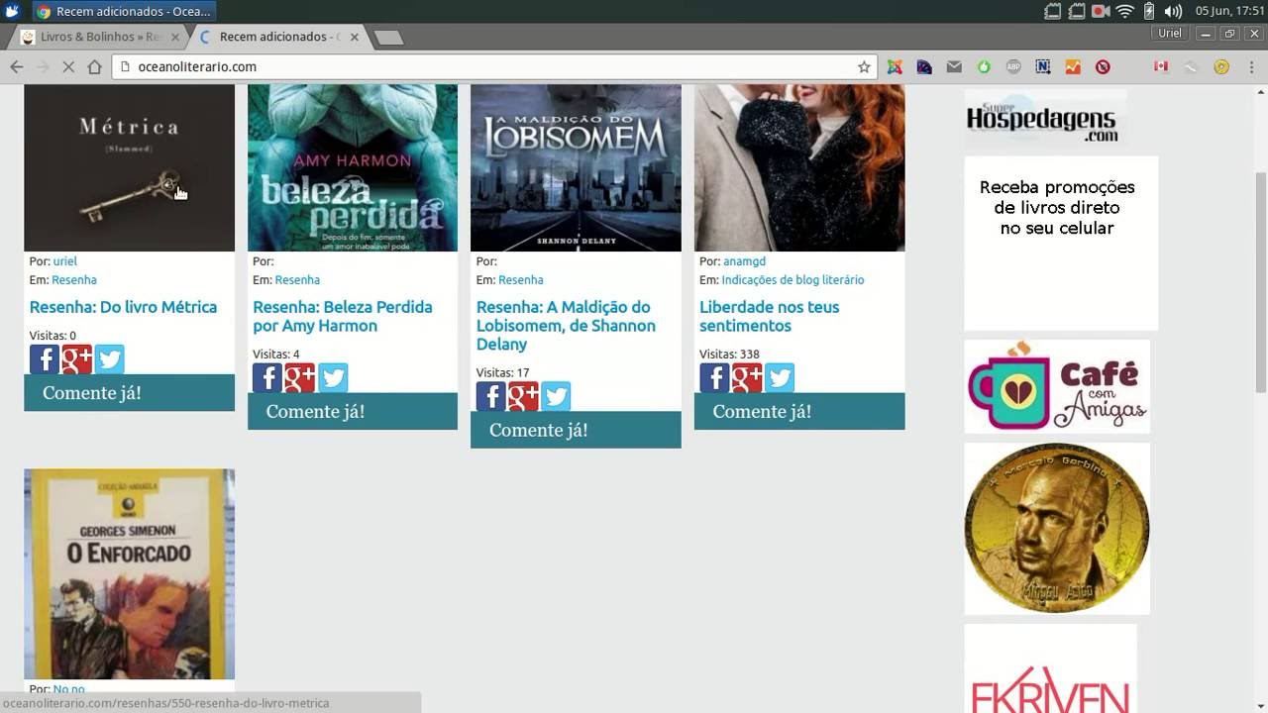Share Liberdade nos teus sentimentos on Facebook
Screen dimensions: 1268x713
click(x=714, y=377)
